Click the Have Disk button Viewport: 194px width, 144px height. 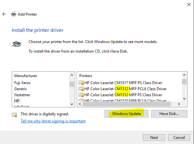point(169,113)
